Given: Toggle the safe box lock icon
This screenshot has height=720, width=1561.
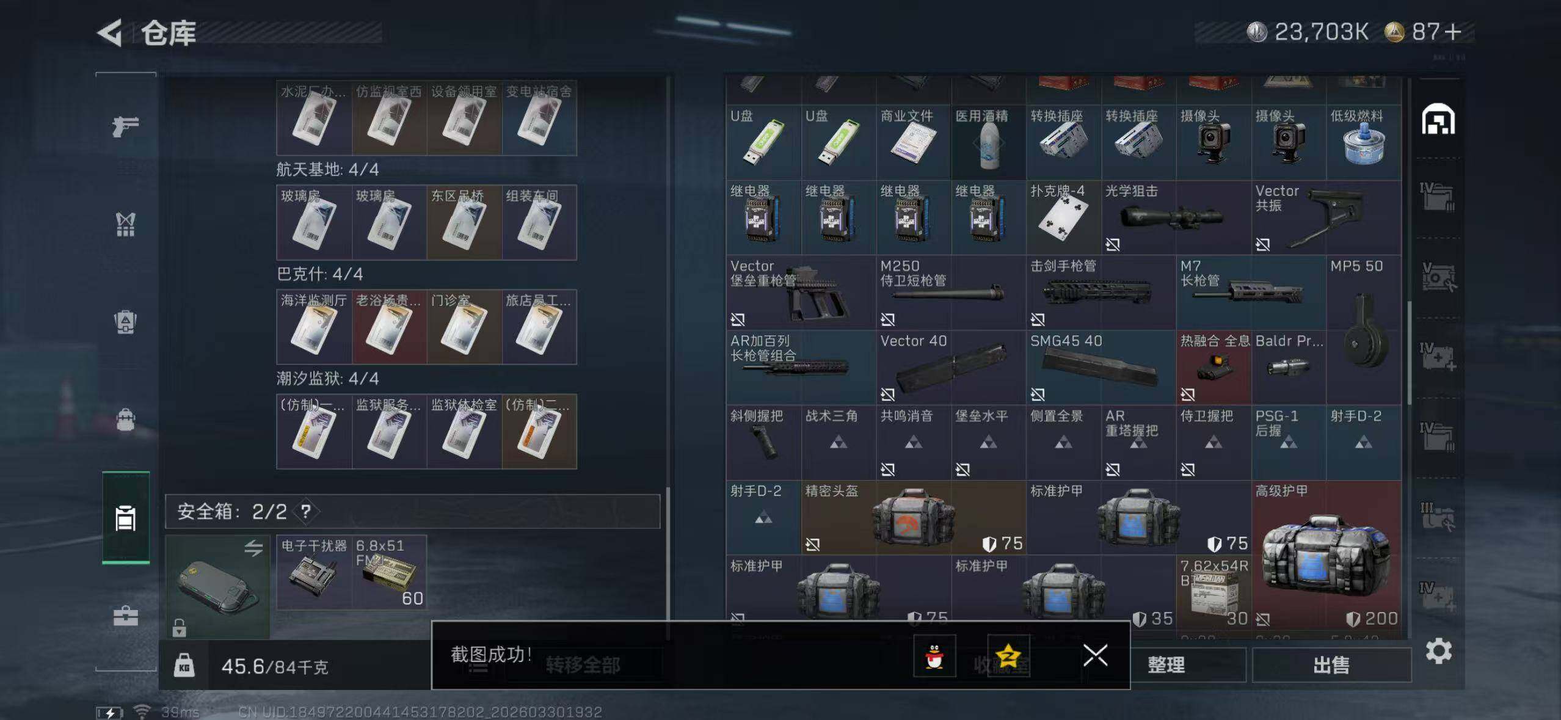Looking at the screenshot, I should click(x=179, y=628).
